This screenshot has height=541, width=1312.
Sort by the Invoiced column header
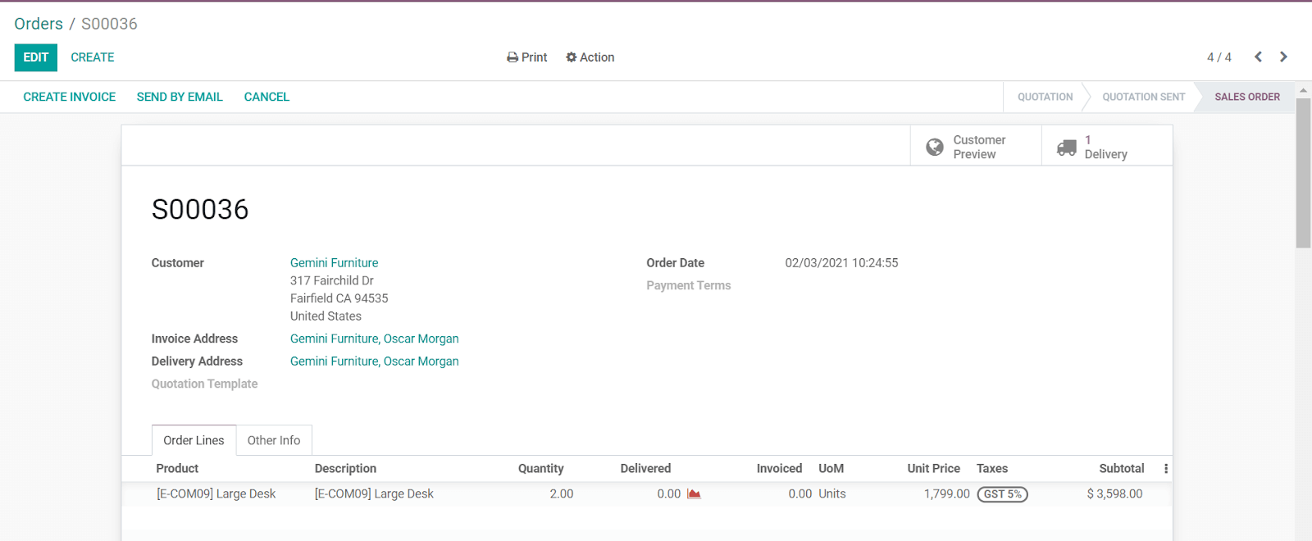(x=779, y=469)
